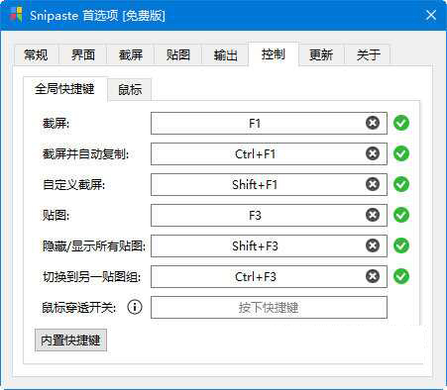Clear the Shift+F3 shortcut for 隐藏/显示所有贴图

(x=373, y=245)
